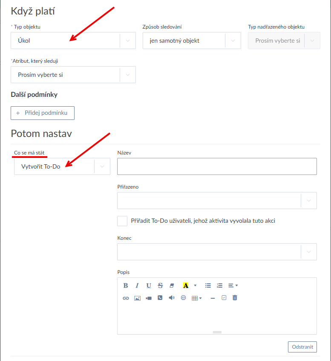Apply italic formatting in the editor
The image size is (331, 361).
(137, 285)
